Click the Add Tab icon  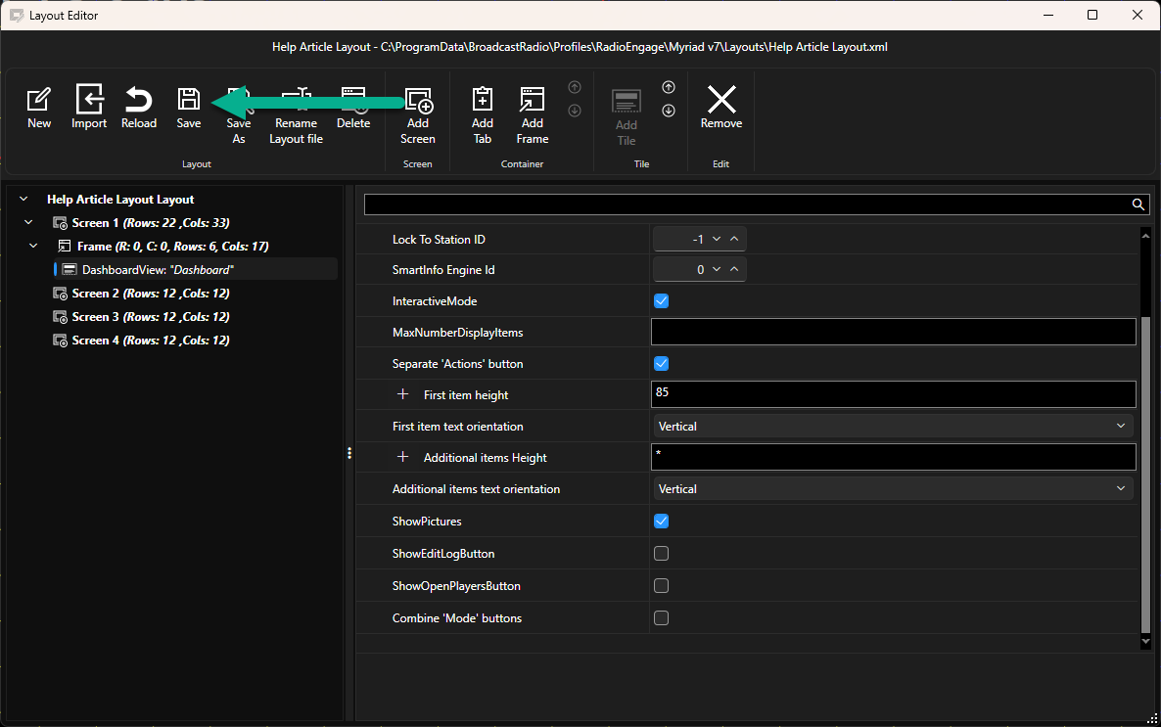tap(482, 99)
